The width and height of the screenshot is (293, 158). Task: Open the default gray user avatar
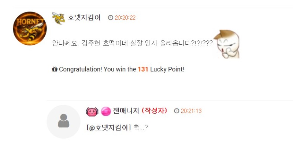pyautogui.click(x=63, y=122)
